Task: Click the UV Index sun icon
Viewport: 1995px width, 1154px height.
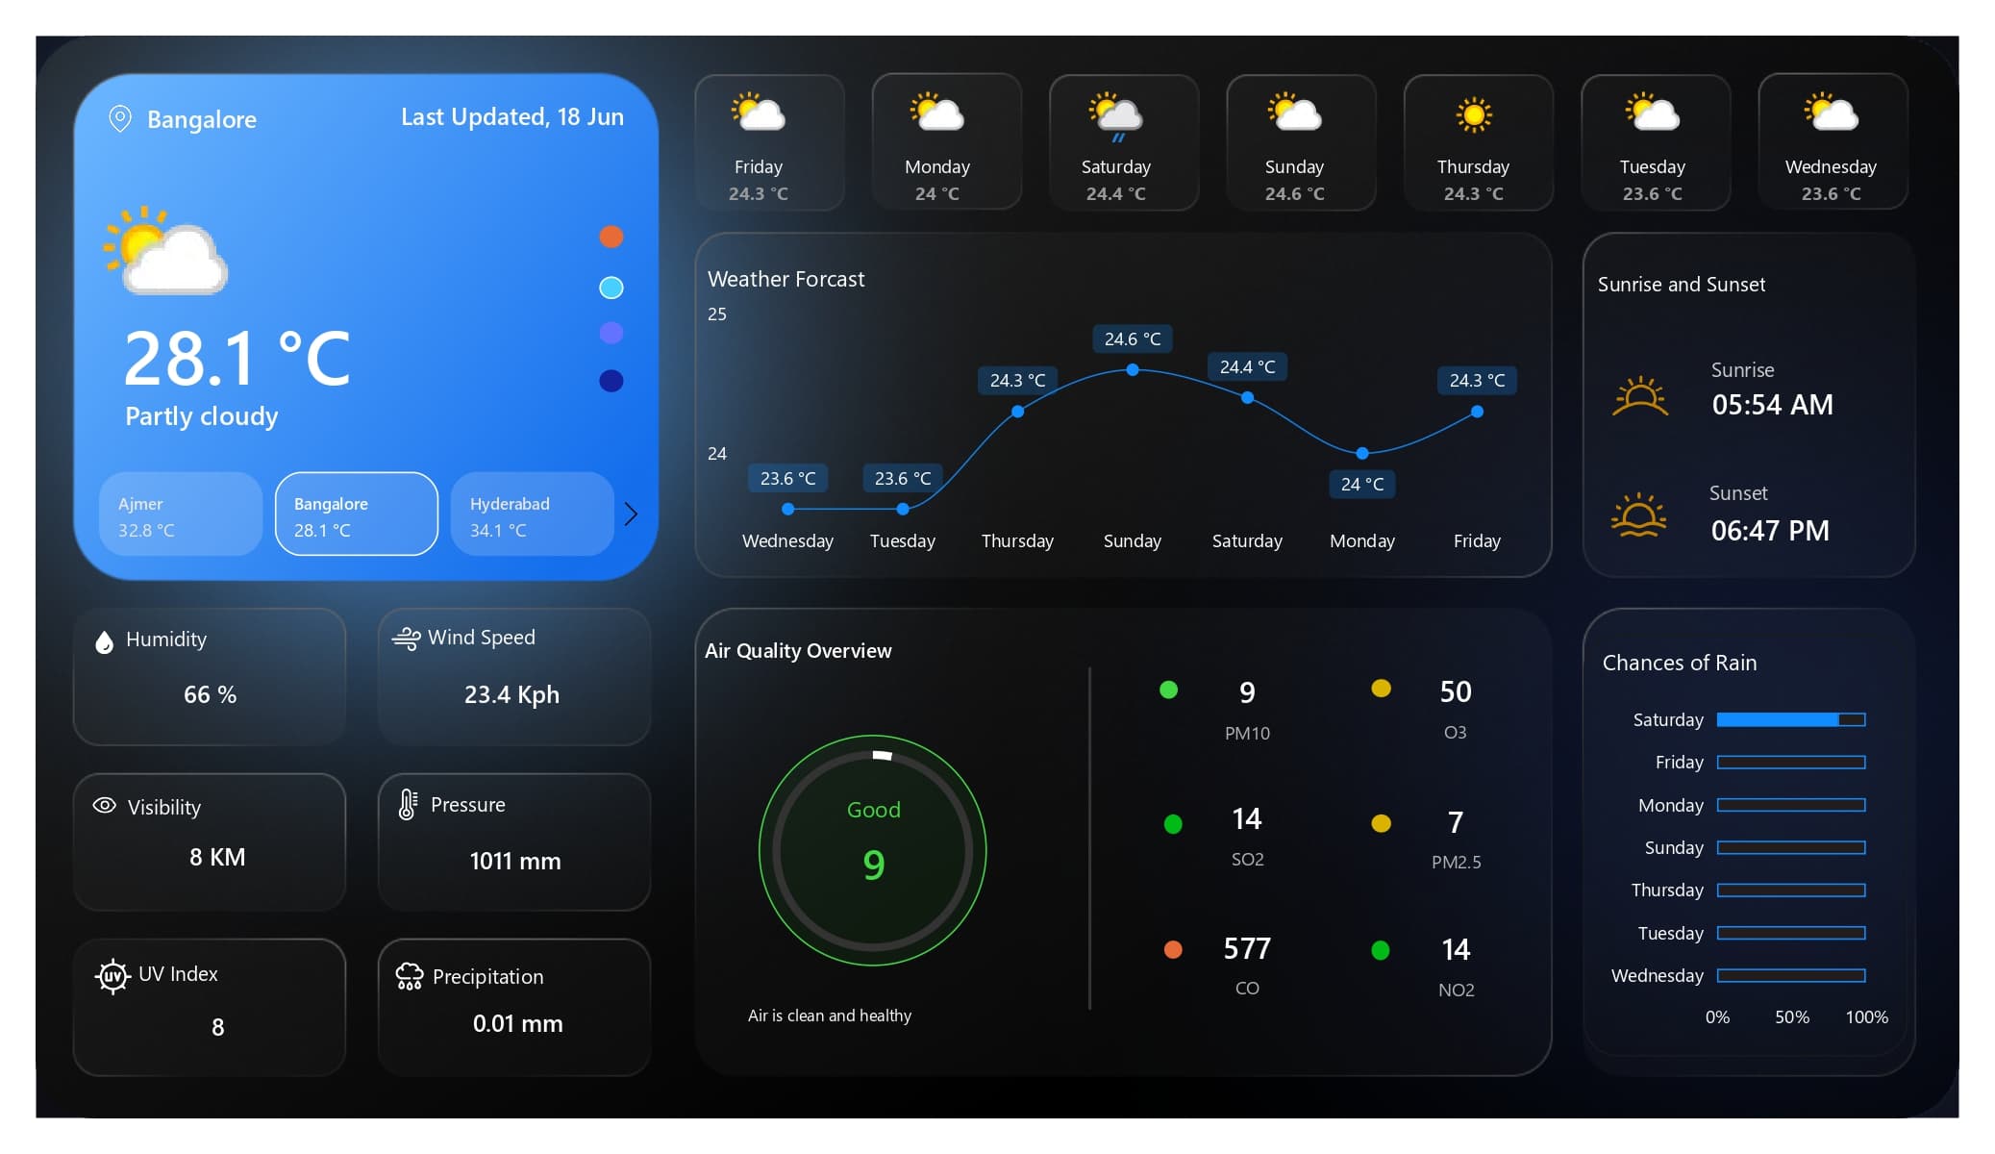Action: click(x=112, y=976)
